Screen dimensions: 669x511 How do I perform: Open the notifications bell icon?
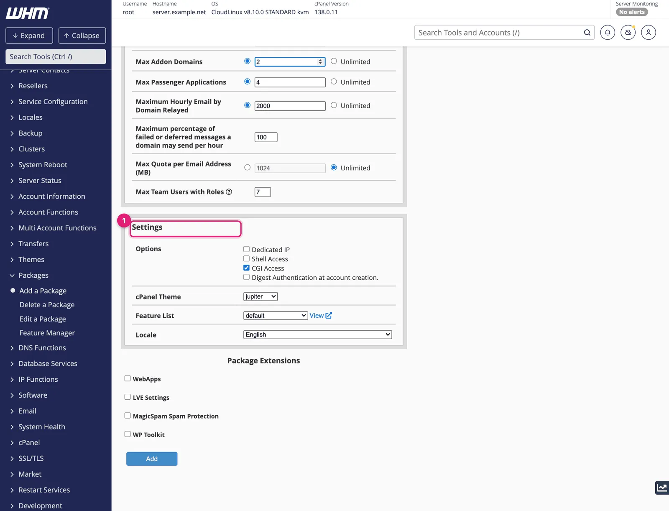[608, 32]
